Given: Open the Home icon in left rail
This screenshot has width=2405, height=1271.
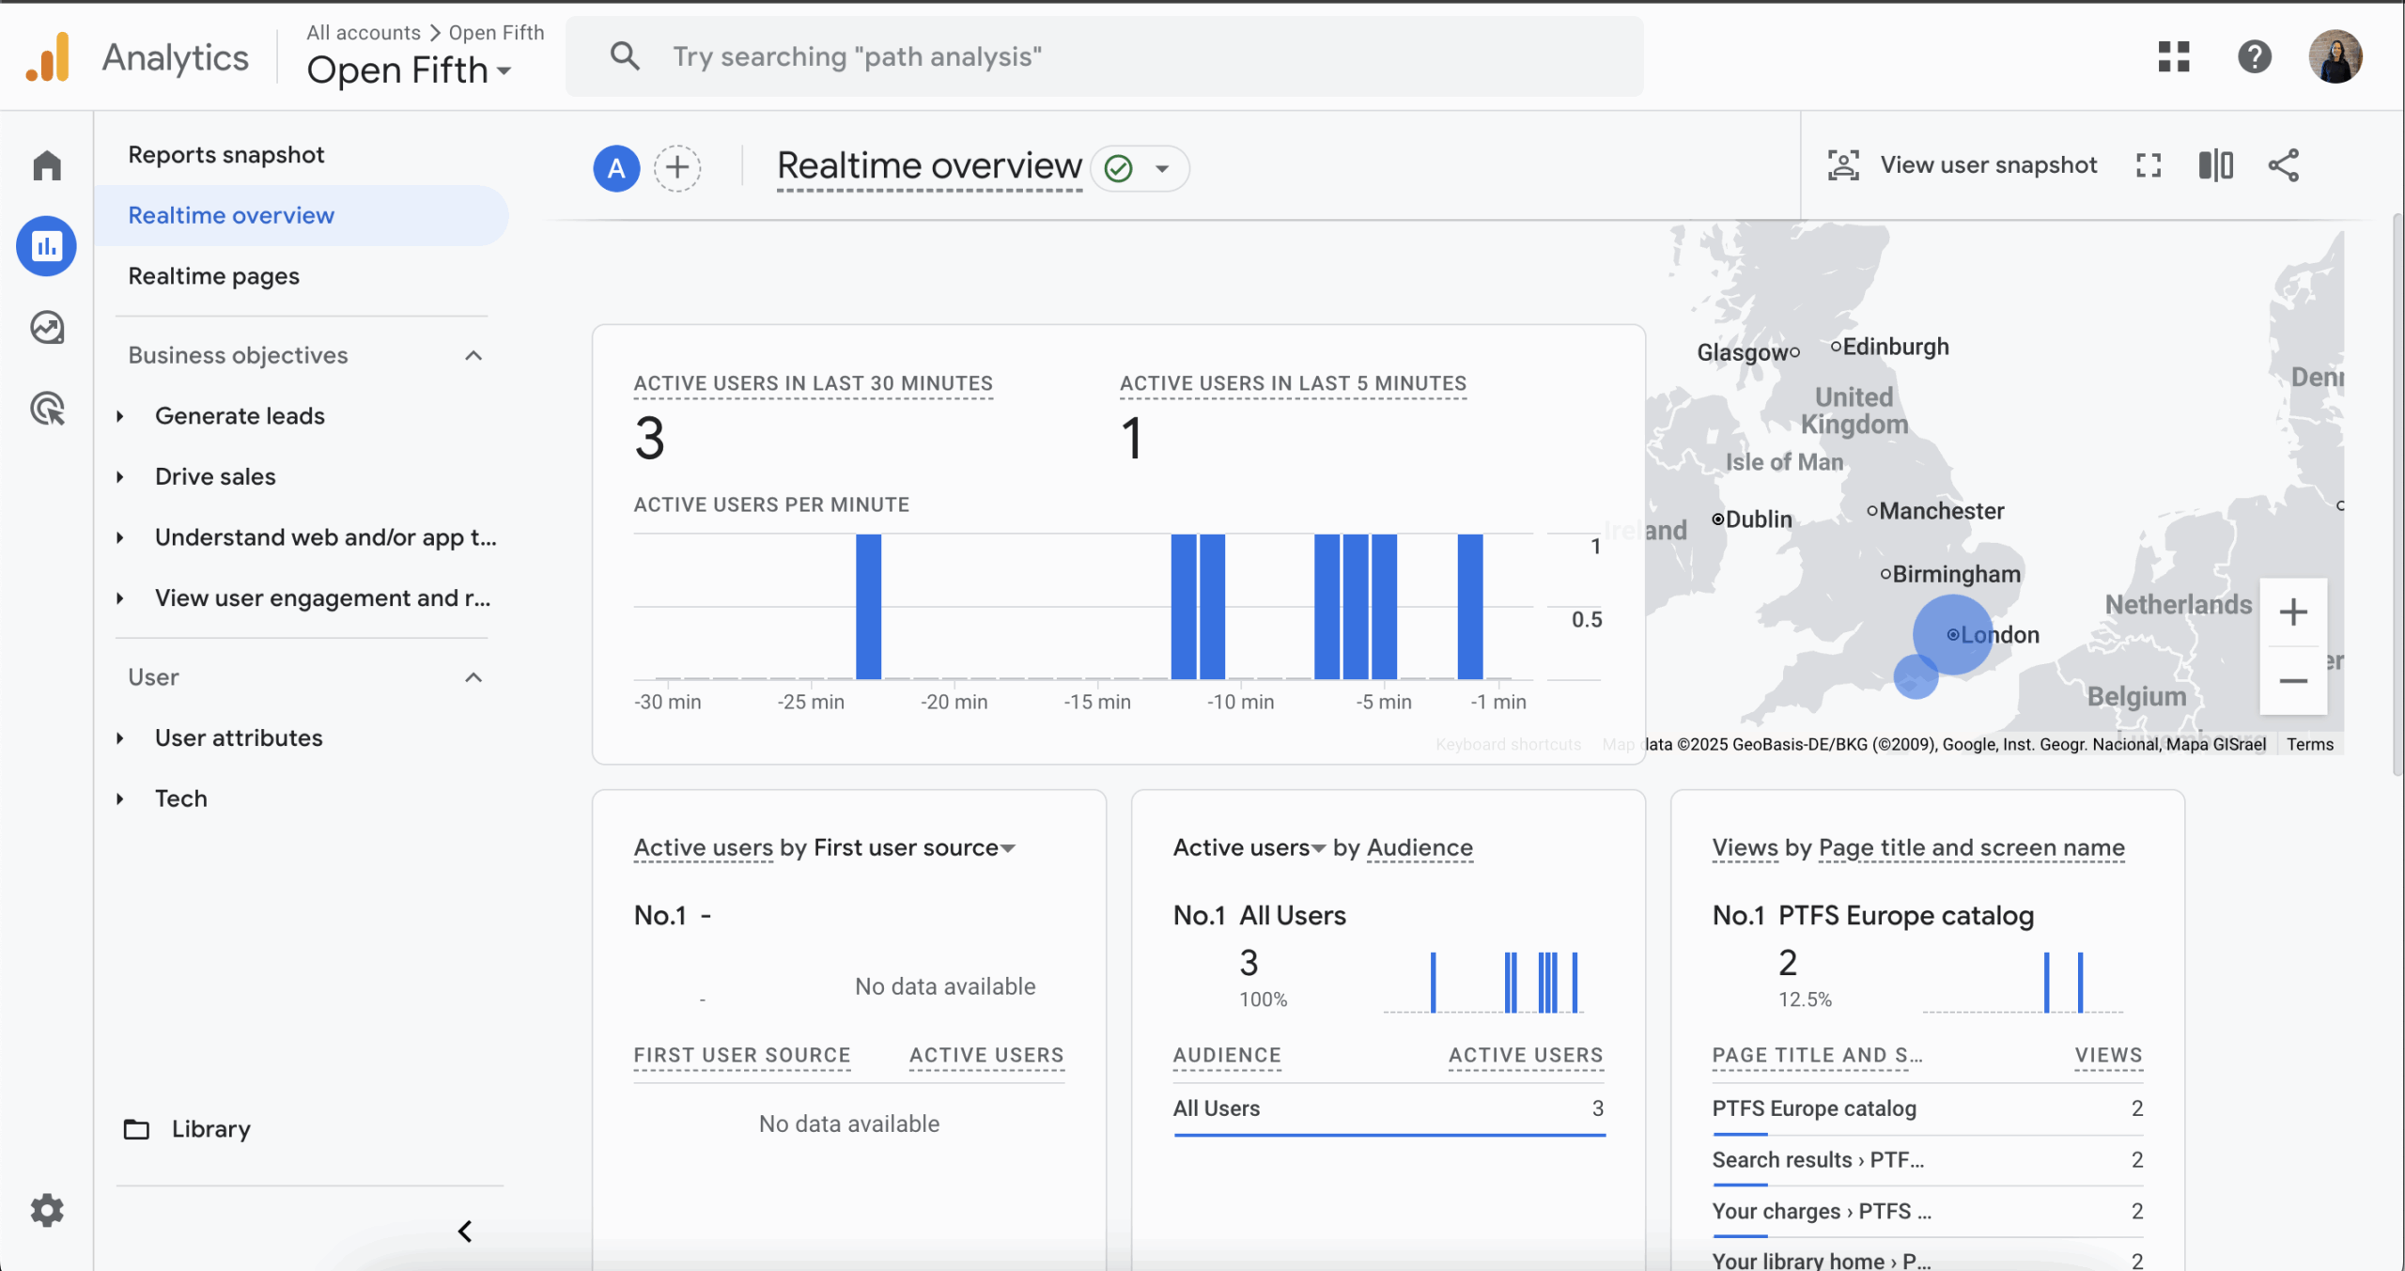Looking at the screenshot, I should (47, 165).
